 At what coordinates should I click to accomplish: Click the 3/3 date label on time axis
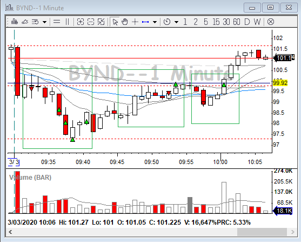pos(14,162)
